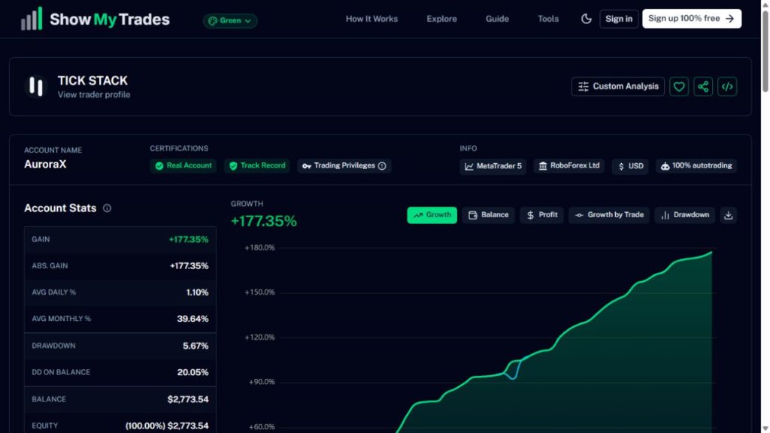Screen dimensions: 770x433
Task: Click the DRAWDOWN 5.67% row
Action: click(x=120, y=346)
